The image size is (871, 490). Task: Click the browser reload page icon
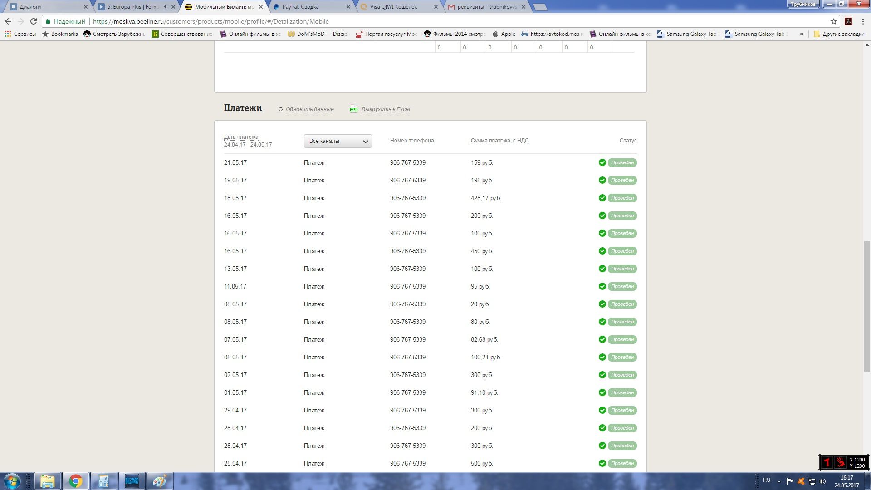pos(33,21)
